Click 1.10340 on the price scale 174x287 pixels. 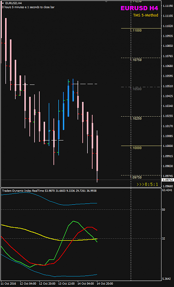click(x=168, y=106)
